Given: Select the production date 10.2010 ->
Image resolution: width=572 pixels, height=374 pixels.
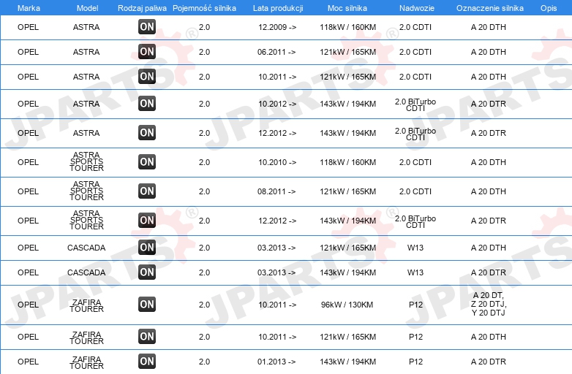Looking at the screenshot, I should click(x=277, y=162).
